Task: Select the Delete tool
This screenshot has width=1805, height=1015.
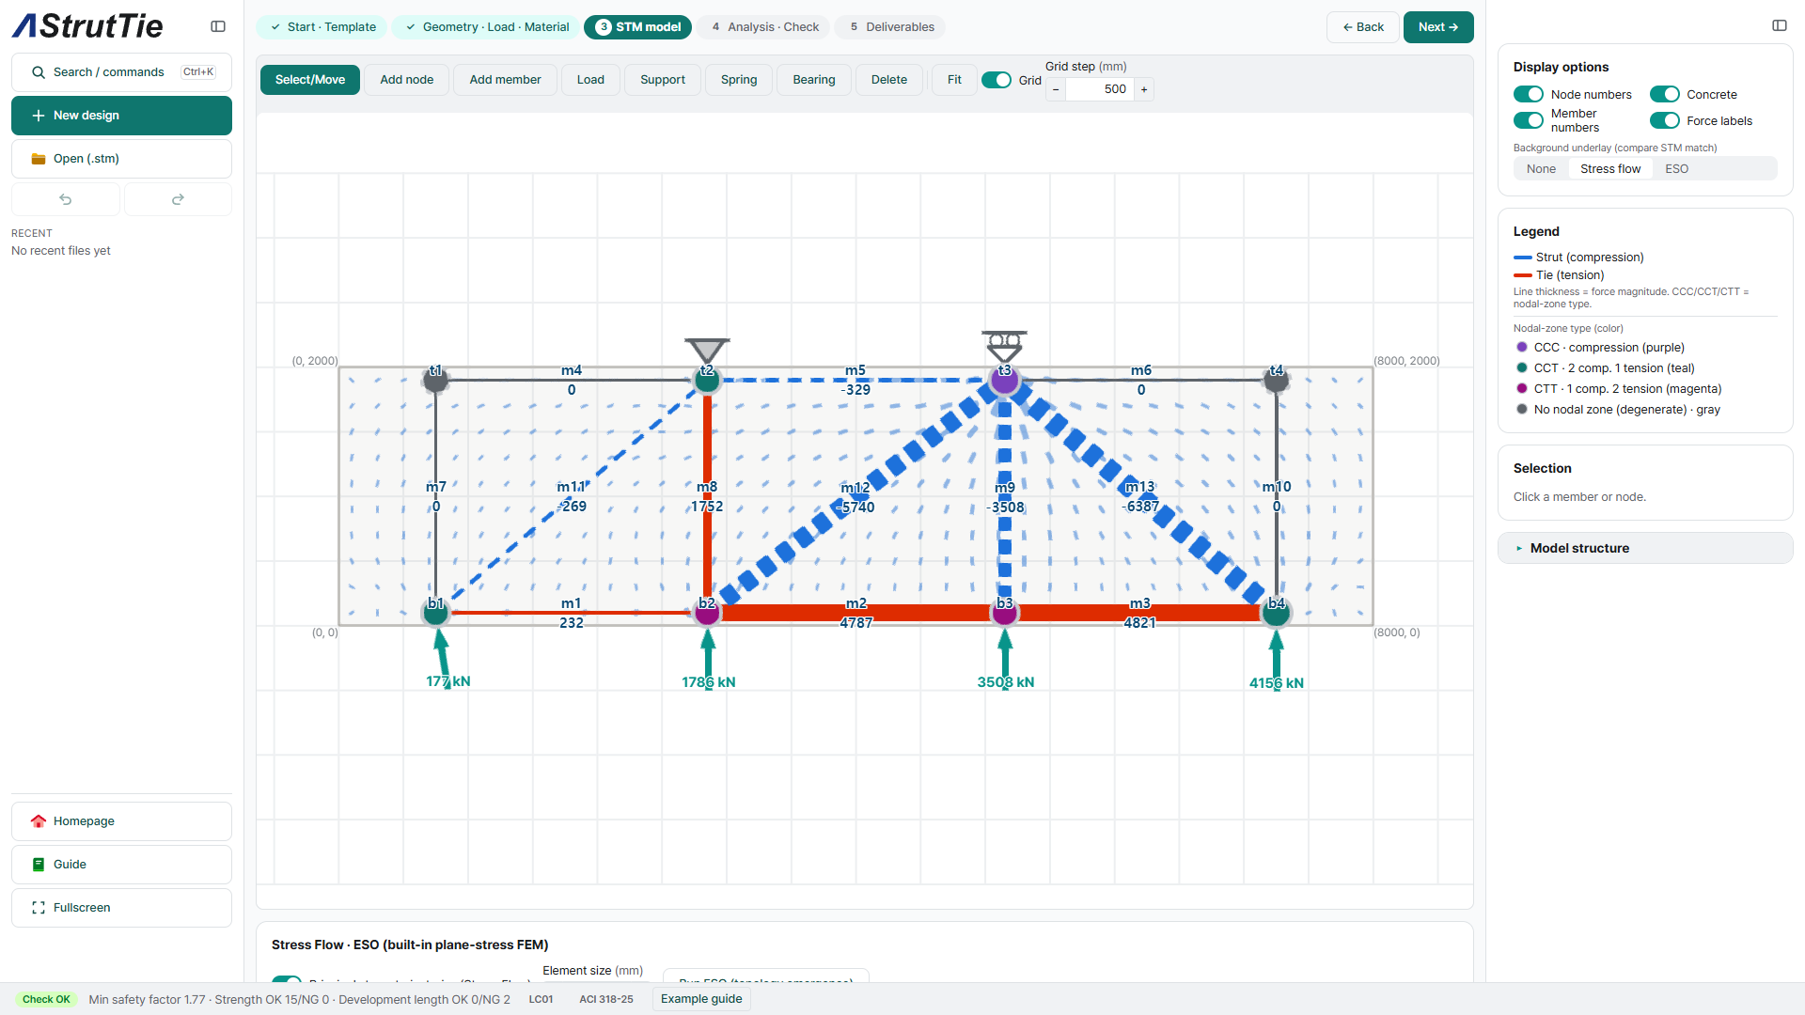Action: (889, 80)
